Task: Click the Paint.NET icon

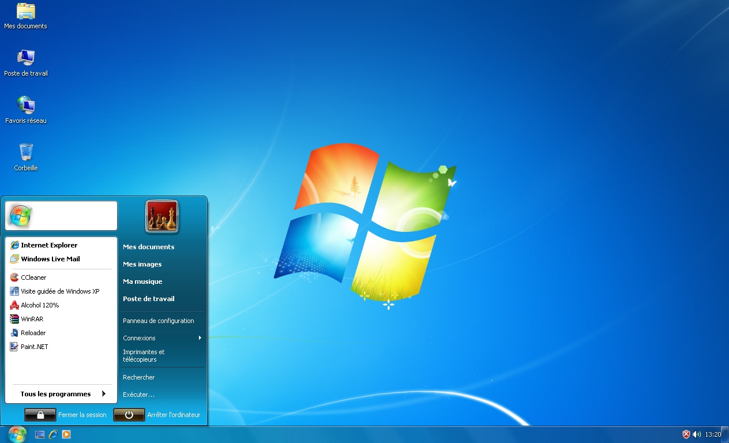Action: (x=14, y=347)
